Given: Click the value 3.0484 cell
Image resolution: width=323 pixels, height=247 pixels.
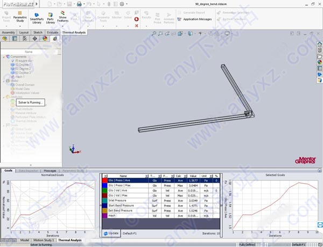Looking at the screenshot, I should (193, 186).
